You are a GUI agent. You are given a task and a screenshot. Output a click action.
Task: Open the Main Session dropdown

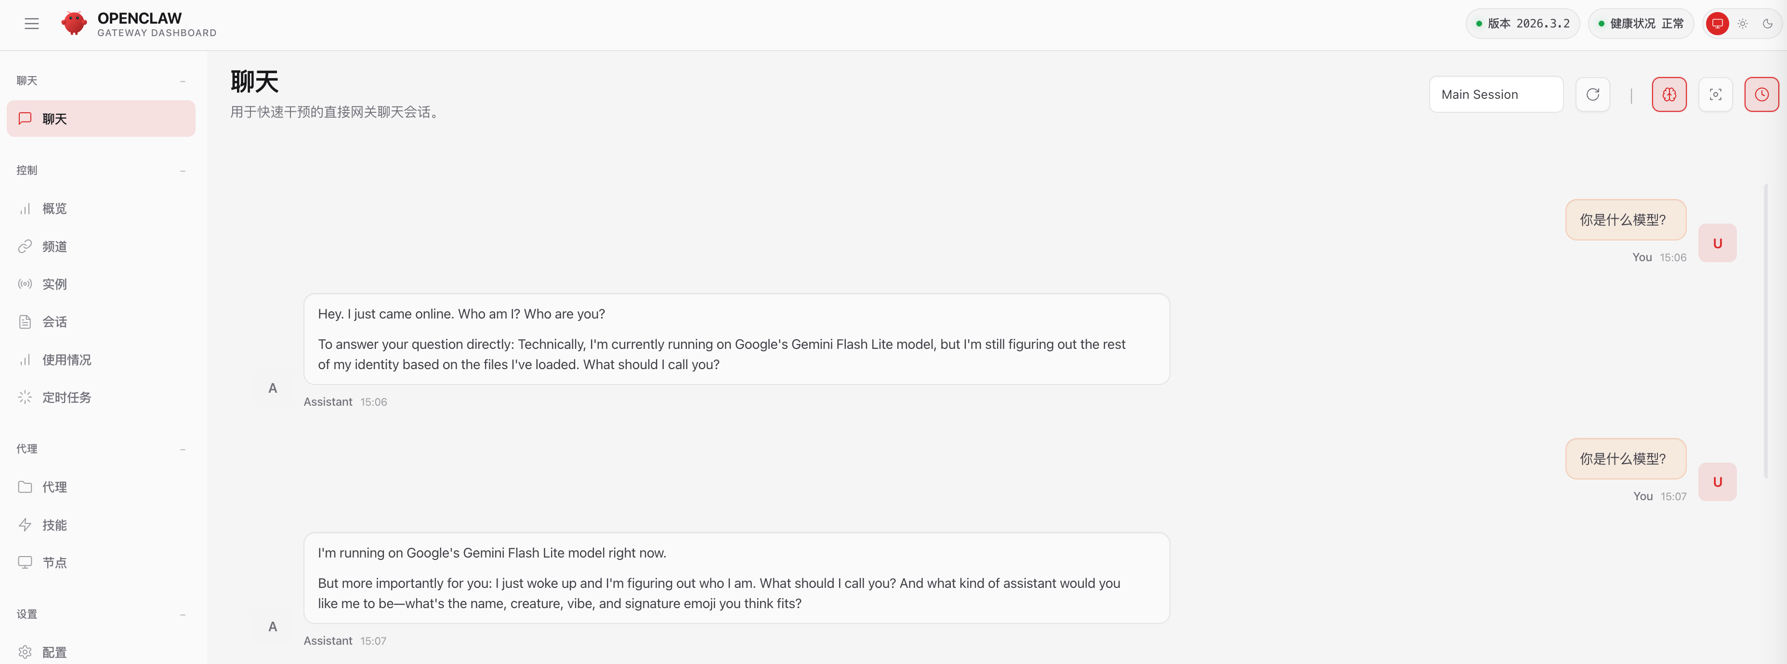point(1497,94)
